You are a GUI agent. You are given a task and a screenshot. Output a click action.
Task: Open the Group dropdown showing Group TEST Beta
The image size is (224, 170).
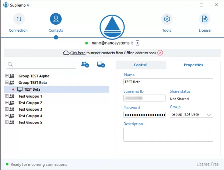pyautogui.click(x=191, y=115)
